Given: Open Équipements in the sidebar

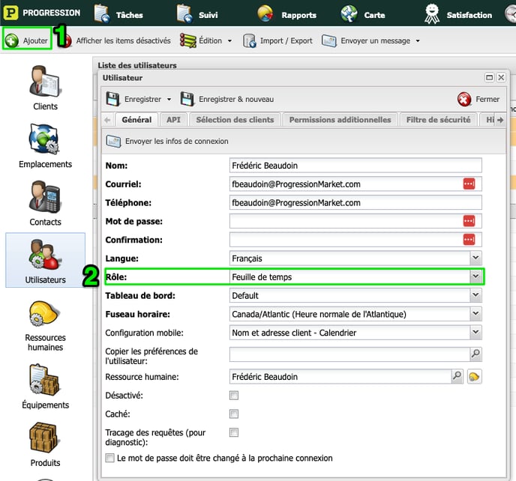Looking at the screenshot, I should [x=45, y=387].
